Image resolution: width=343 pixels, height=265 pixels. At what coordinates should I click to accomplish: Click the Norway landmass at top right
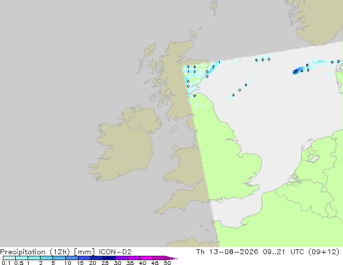click(319, 21)
